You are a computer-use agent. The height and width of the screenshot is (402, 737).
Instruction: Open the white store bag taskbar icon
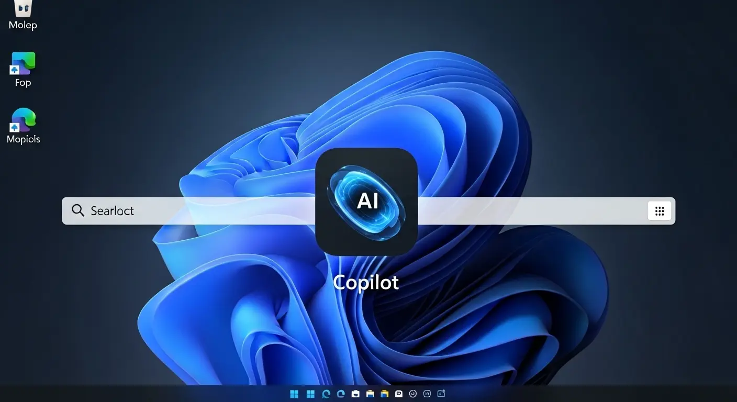tap(355, 394)
